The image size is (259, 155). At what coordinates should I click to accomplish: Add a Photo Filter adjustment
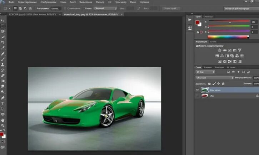click(x=232, y=56)
